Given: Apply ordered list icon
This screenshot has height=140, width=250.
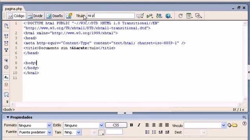Looking at the screenshot, I should [x=154, y=132].
